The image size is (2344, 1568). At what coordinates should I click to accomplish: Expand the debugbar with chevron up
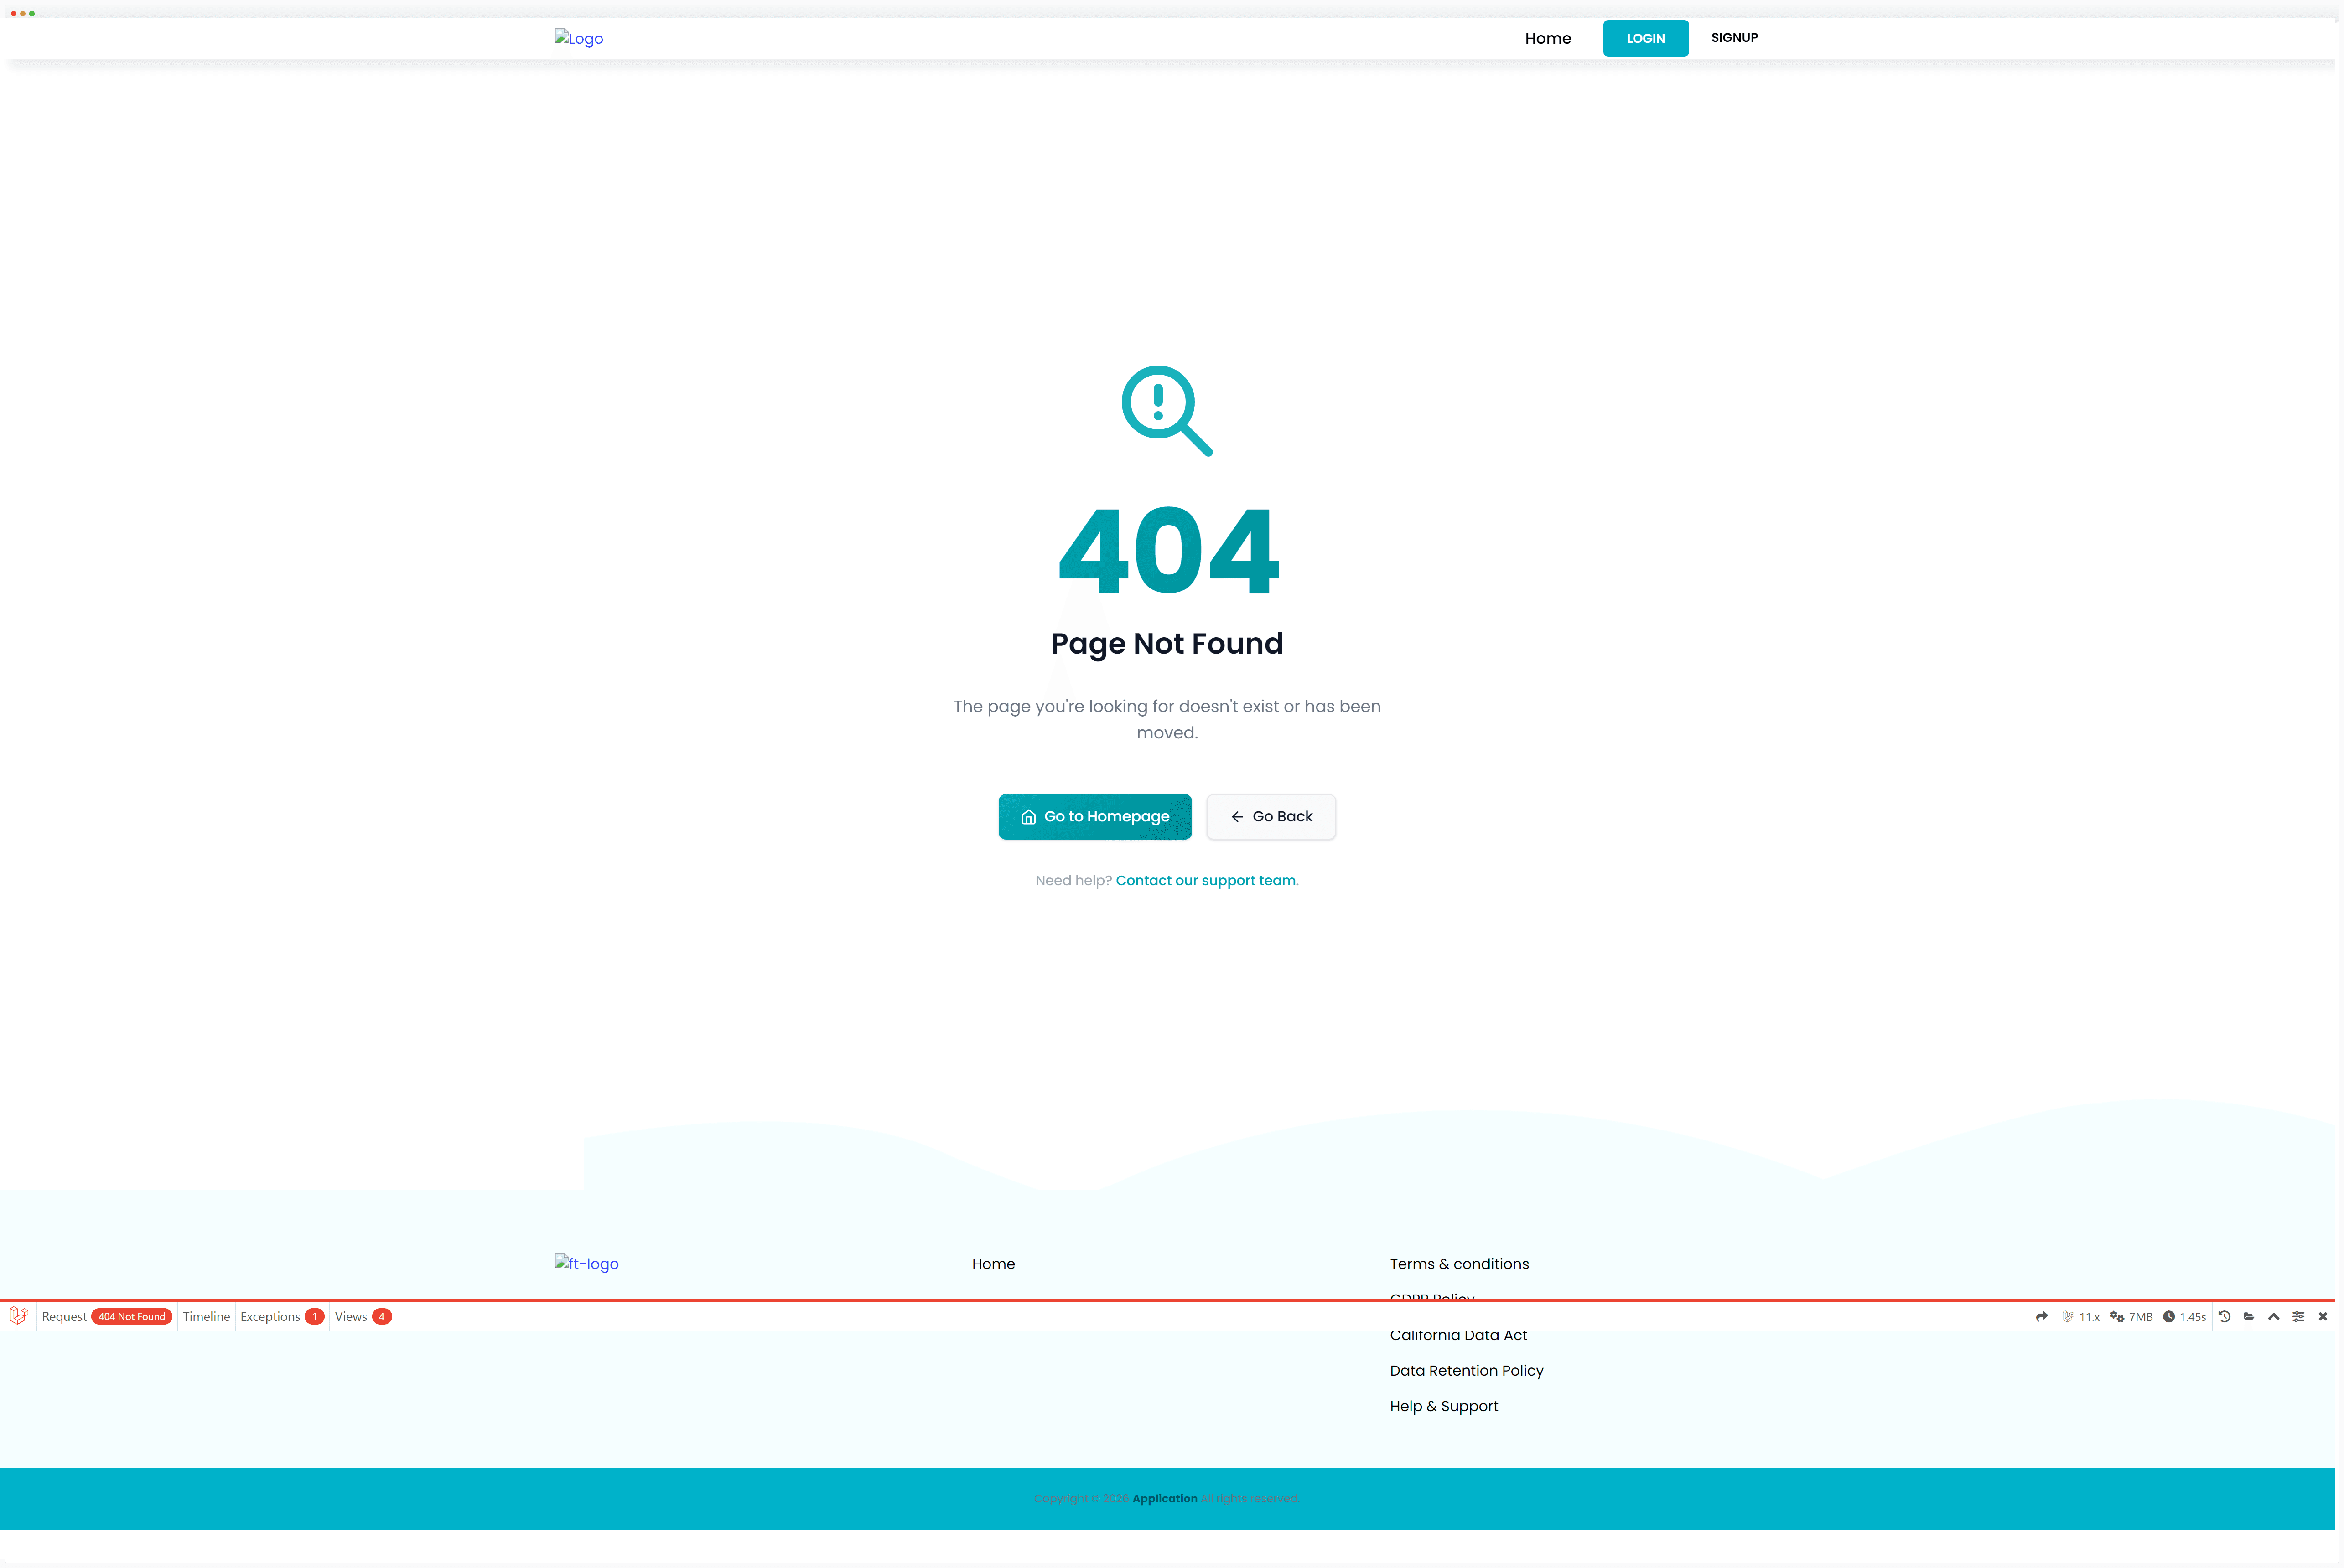tap(2273, 1317)
